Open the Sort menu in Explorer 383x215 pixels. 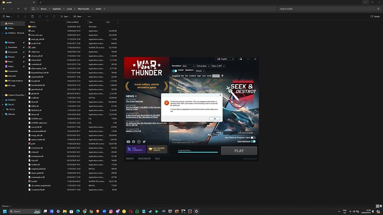pos(65,16)
